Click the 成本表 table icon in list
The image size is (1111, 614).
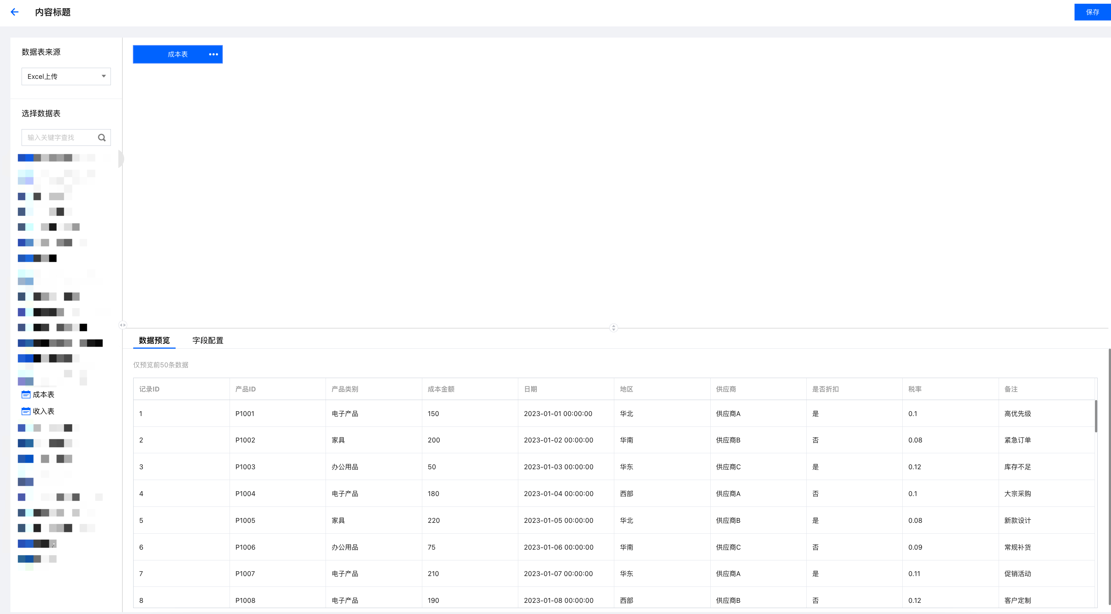coord(26,394)
